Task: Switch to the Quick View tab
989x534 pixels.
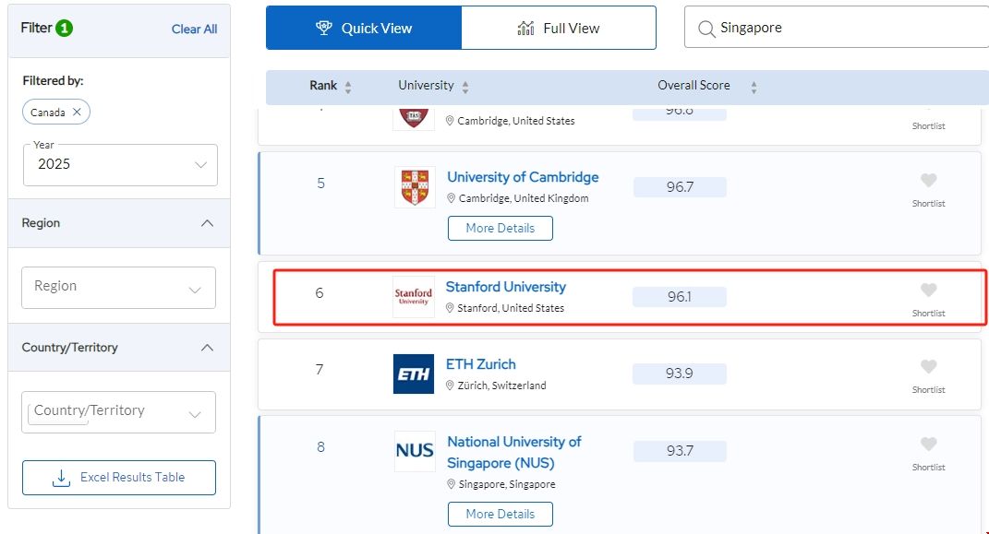Action: [363, 27]
